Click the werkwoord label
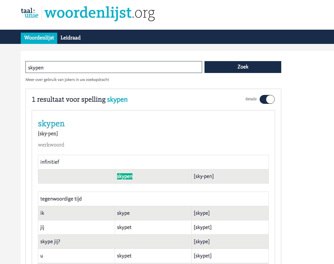This screenshot has width=334, height=264. (x=51, y=145)
